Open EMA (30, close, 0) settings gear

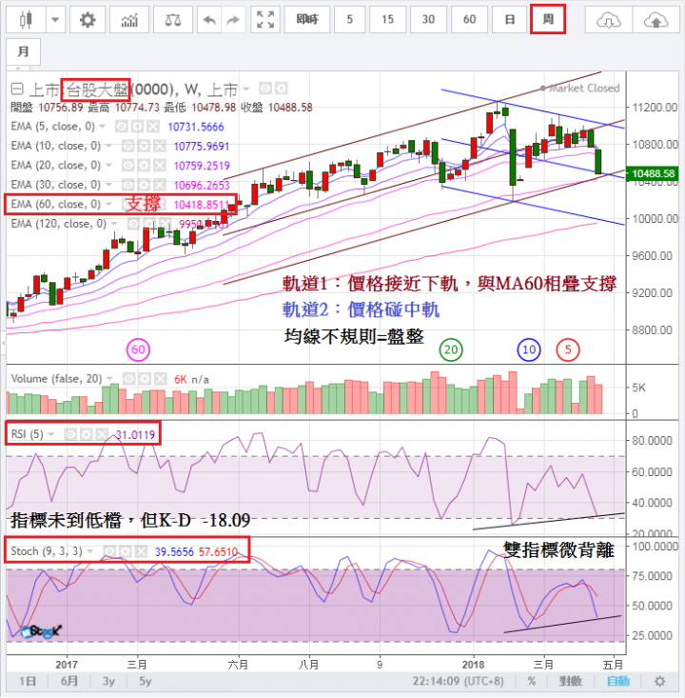[144, 185]
